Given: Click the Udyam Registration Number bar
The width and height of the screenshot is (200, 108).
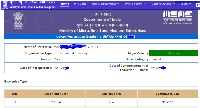Looking at the screenshot, I should (101, 37).
